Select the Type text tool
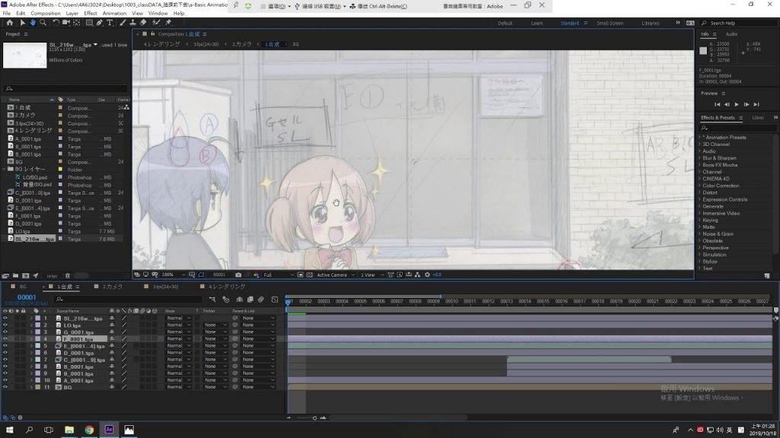 [x=110, y=23]
